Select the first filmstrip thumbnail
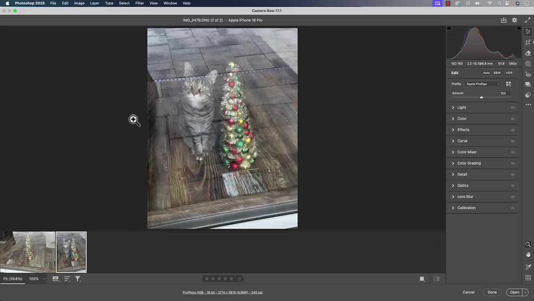 click(28, 252)
